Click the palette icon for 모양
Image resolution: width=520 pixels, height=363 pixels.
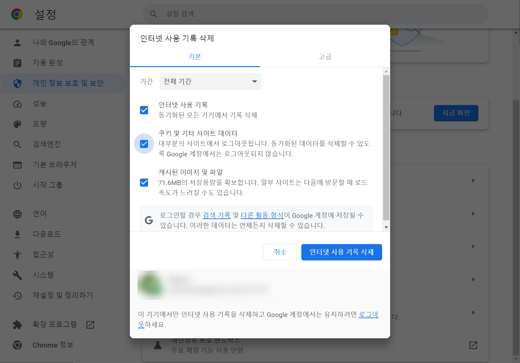[x=18, y=124]
